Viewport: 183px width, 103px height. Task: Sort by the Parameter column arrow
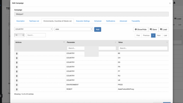(x=116, y=42)
